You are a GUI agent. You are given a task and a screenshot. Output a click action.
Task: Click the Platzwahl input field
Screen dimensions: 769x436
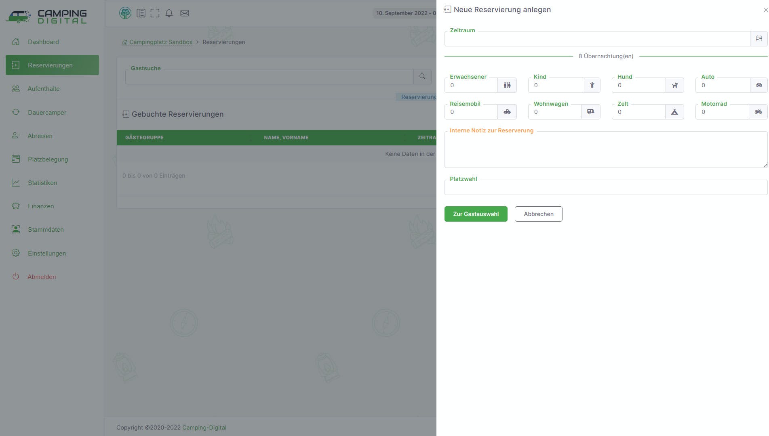tap(606, 187)
